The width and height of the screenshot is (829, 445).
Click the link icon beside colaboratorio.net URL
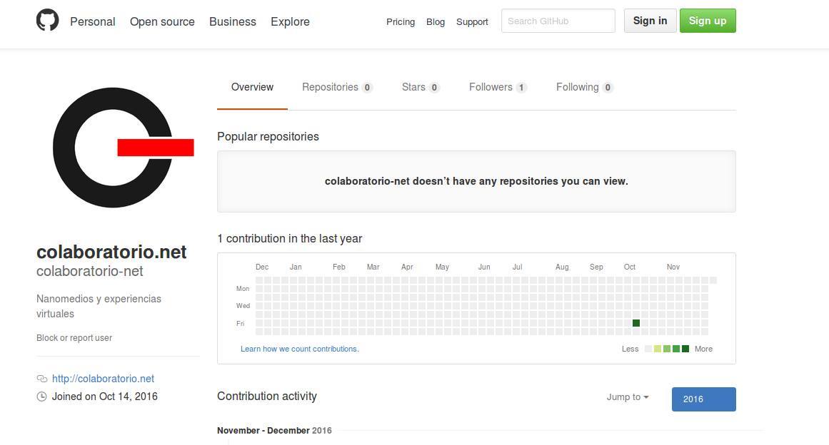coord(41,379)
